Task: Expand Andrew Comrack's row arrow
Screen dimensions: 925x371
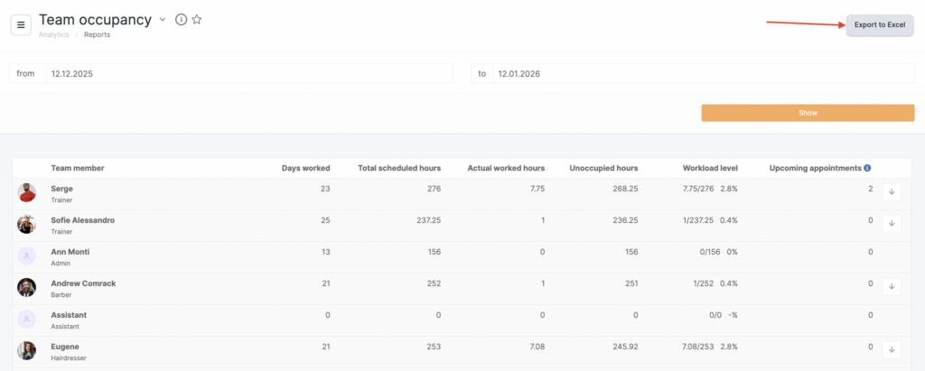Action: [891, 286]
